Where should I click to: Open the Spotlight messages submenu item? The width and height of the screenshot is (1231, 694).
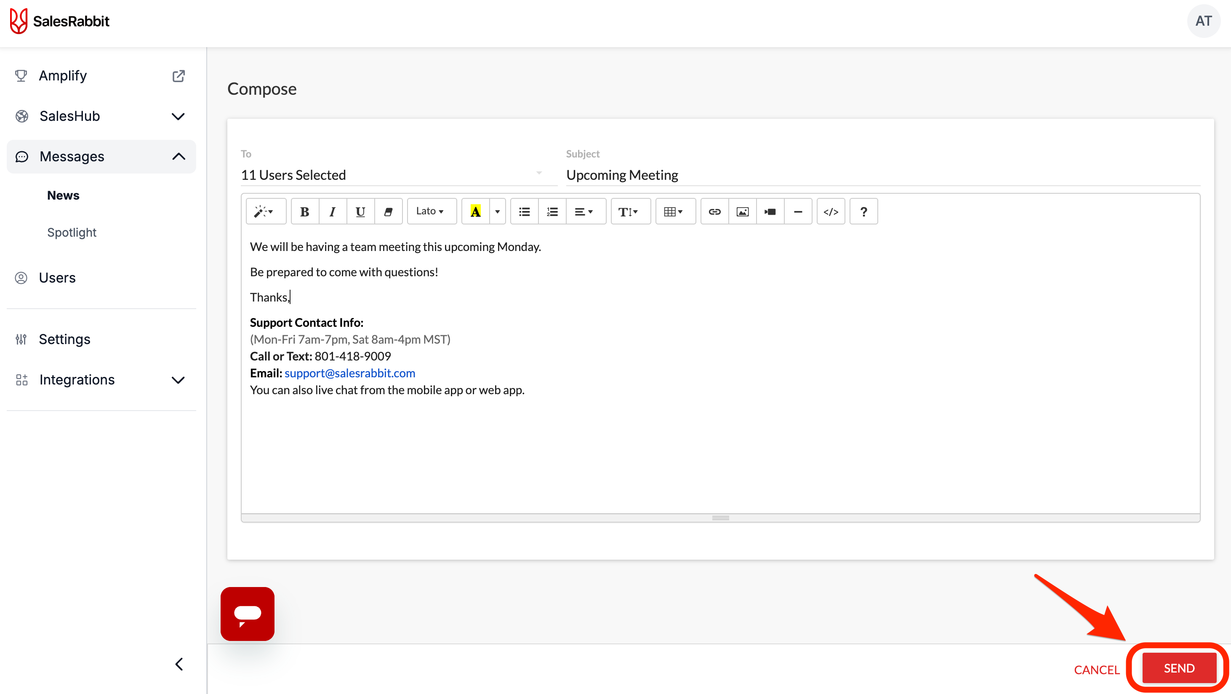coord(72,232)
